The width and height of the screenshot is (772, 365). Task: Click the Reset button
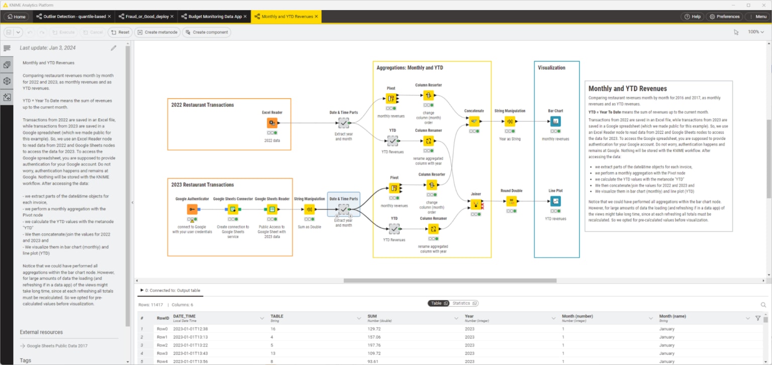pos(120,32)
